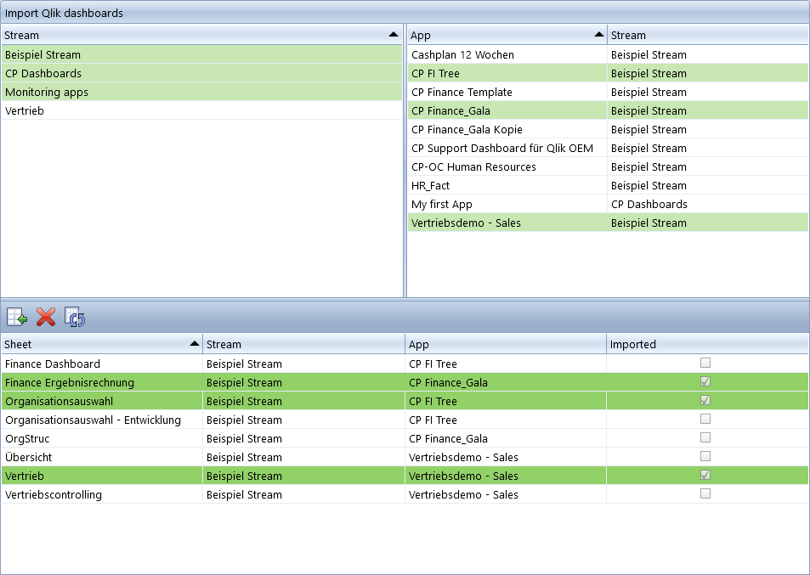Toggle Imported checkbox for Vertriebscontrolling

point(705,493)
